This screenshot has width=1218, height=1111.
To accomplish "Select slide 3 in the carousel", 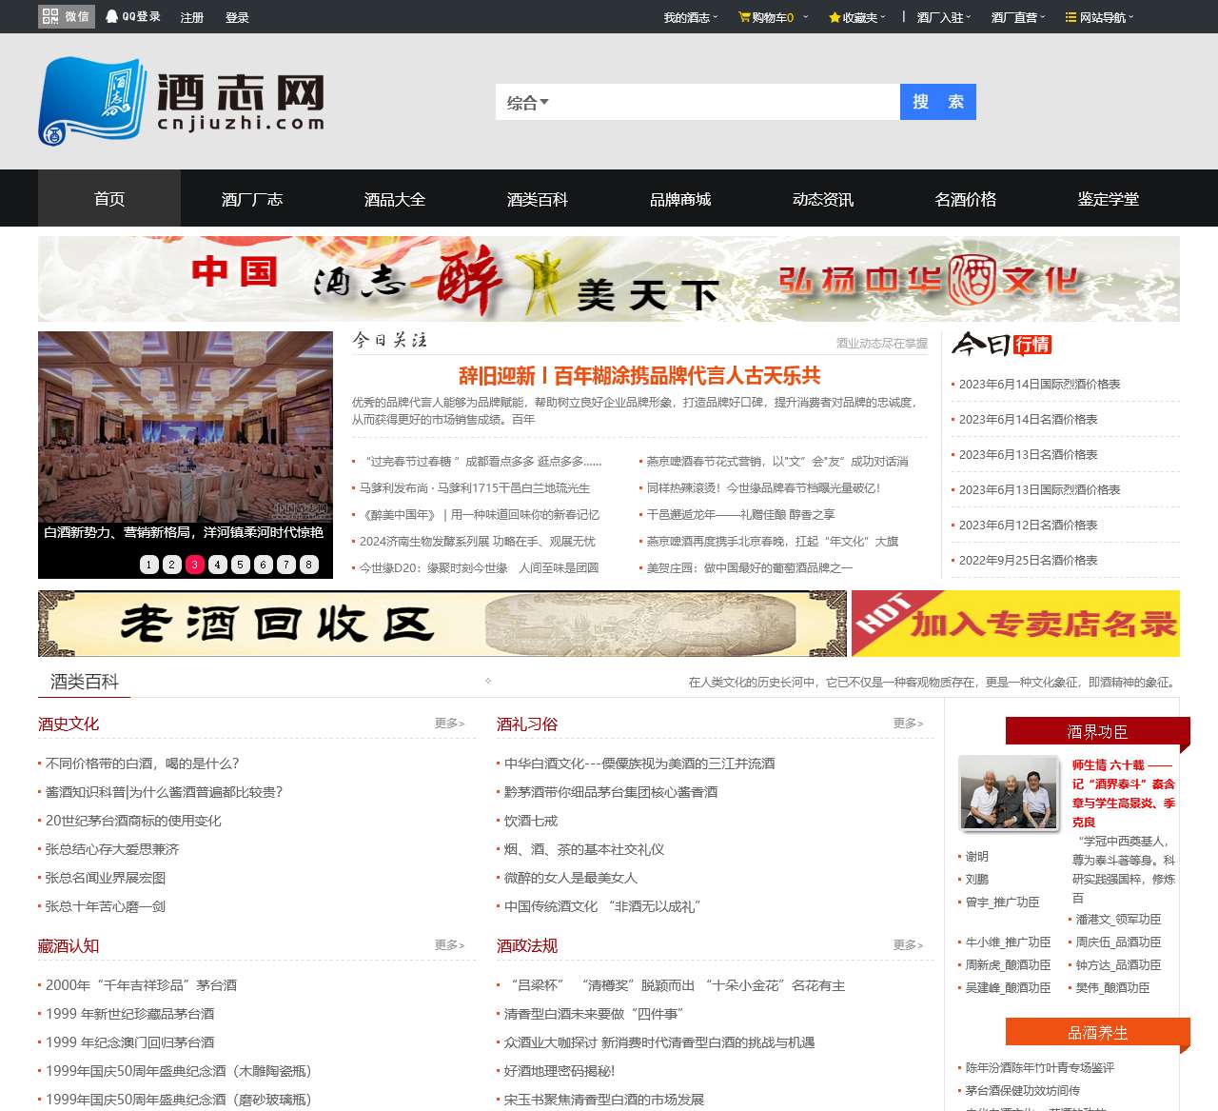I will pos(195,565).
